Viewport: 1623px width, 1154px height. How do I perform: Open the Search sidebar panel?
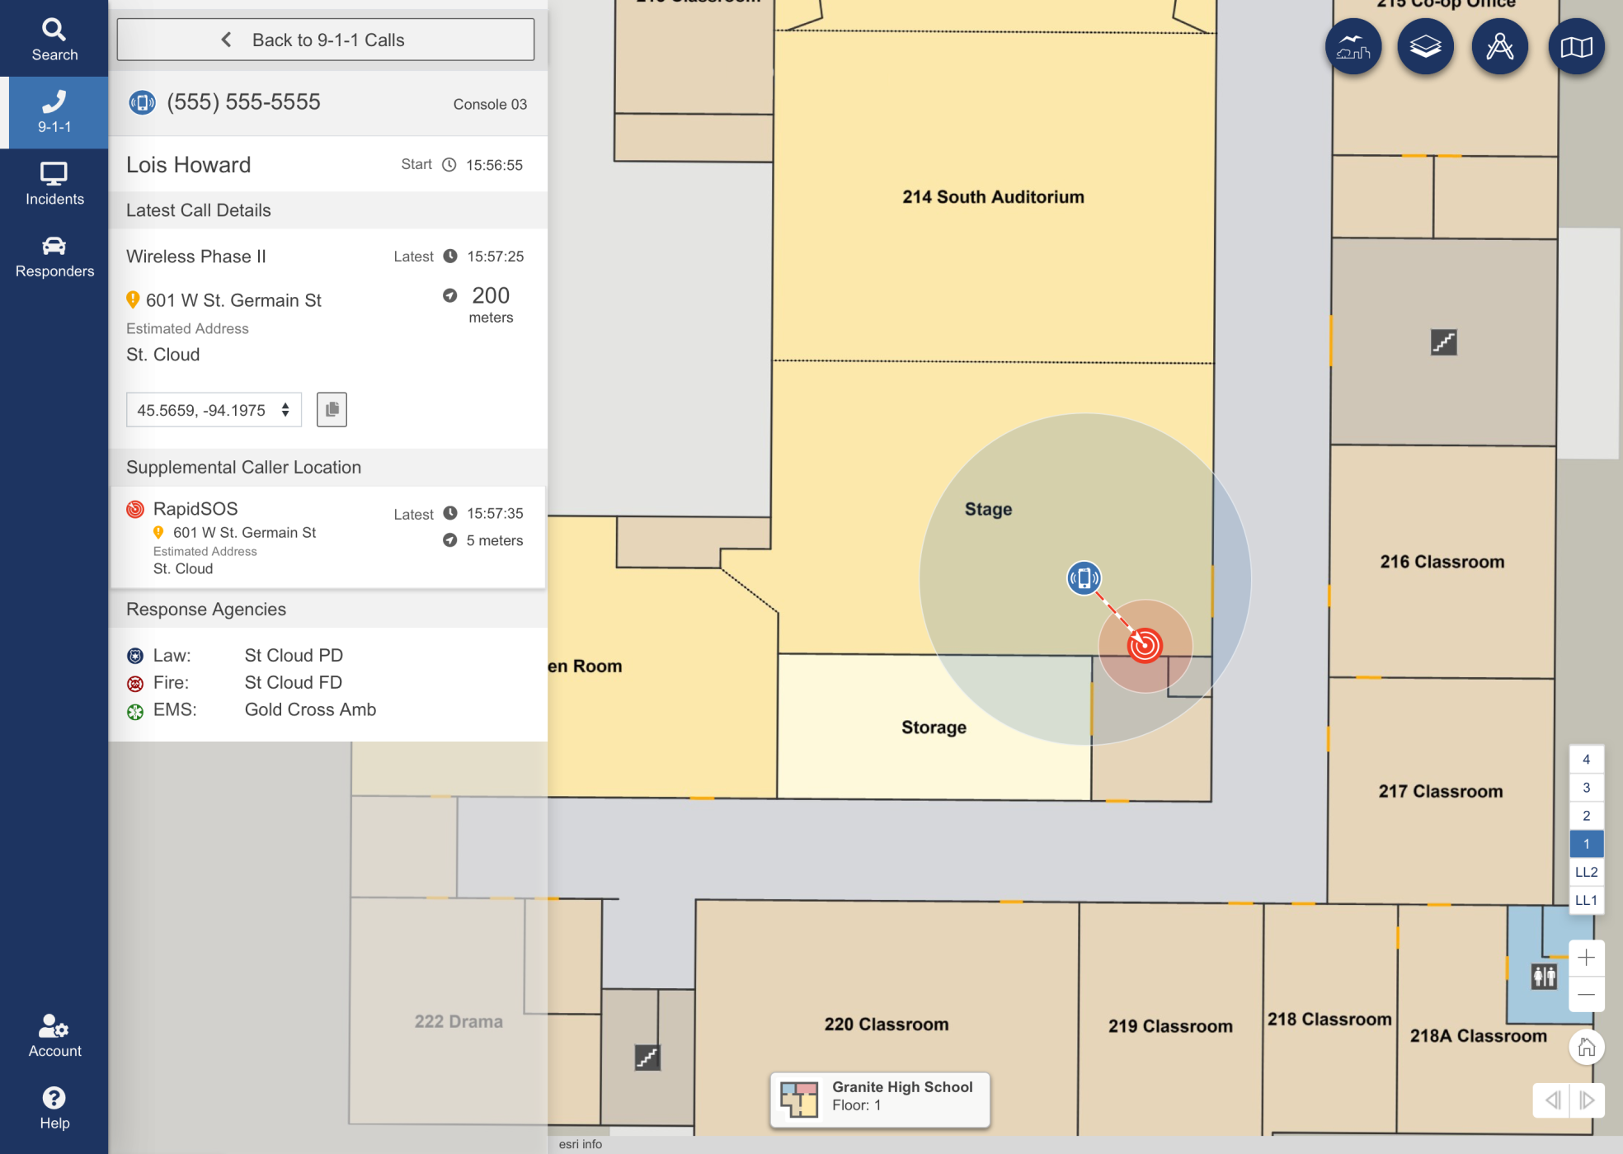(x=54, y=40)
